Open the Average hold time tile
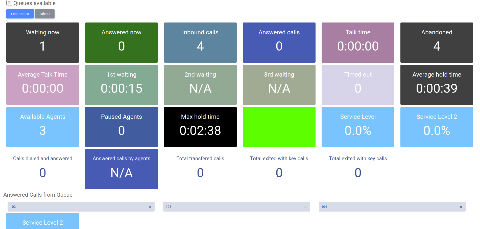Viewport: 480px width, 229px height. coord(437,85)
